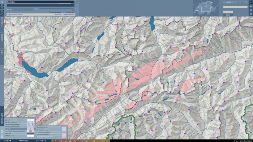Click the pink Jungpaläozoische Intrusiva swatch
This screenshot has height=142, width=253.
coord(64,137)
